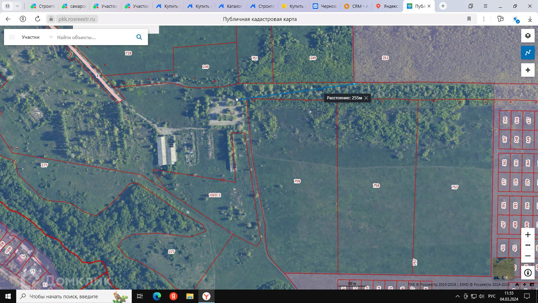Open the Yandex home button

(x=23, y=19)
